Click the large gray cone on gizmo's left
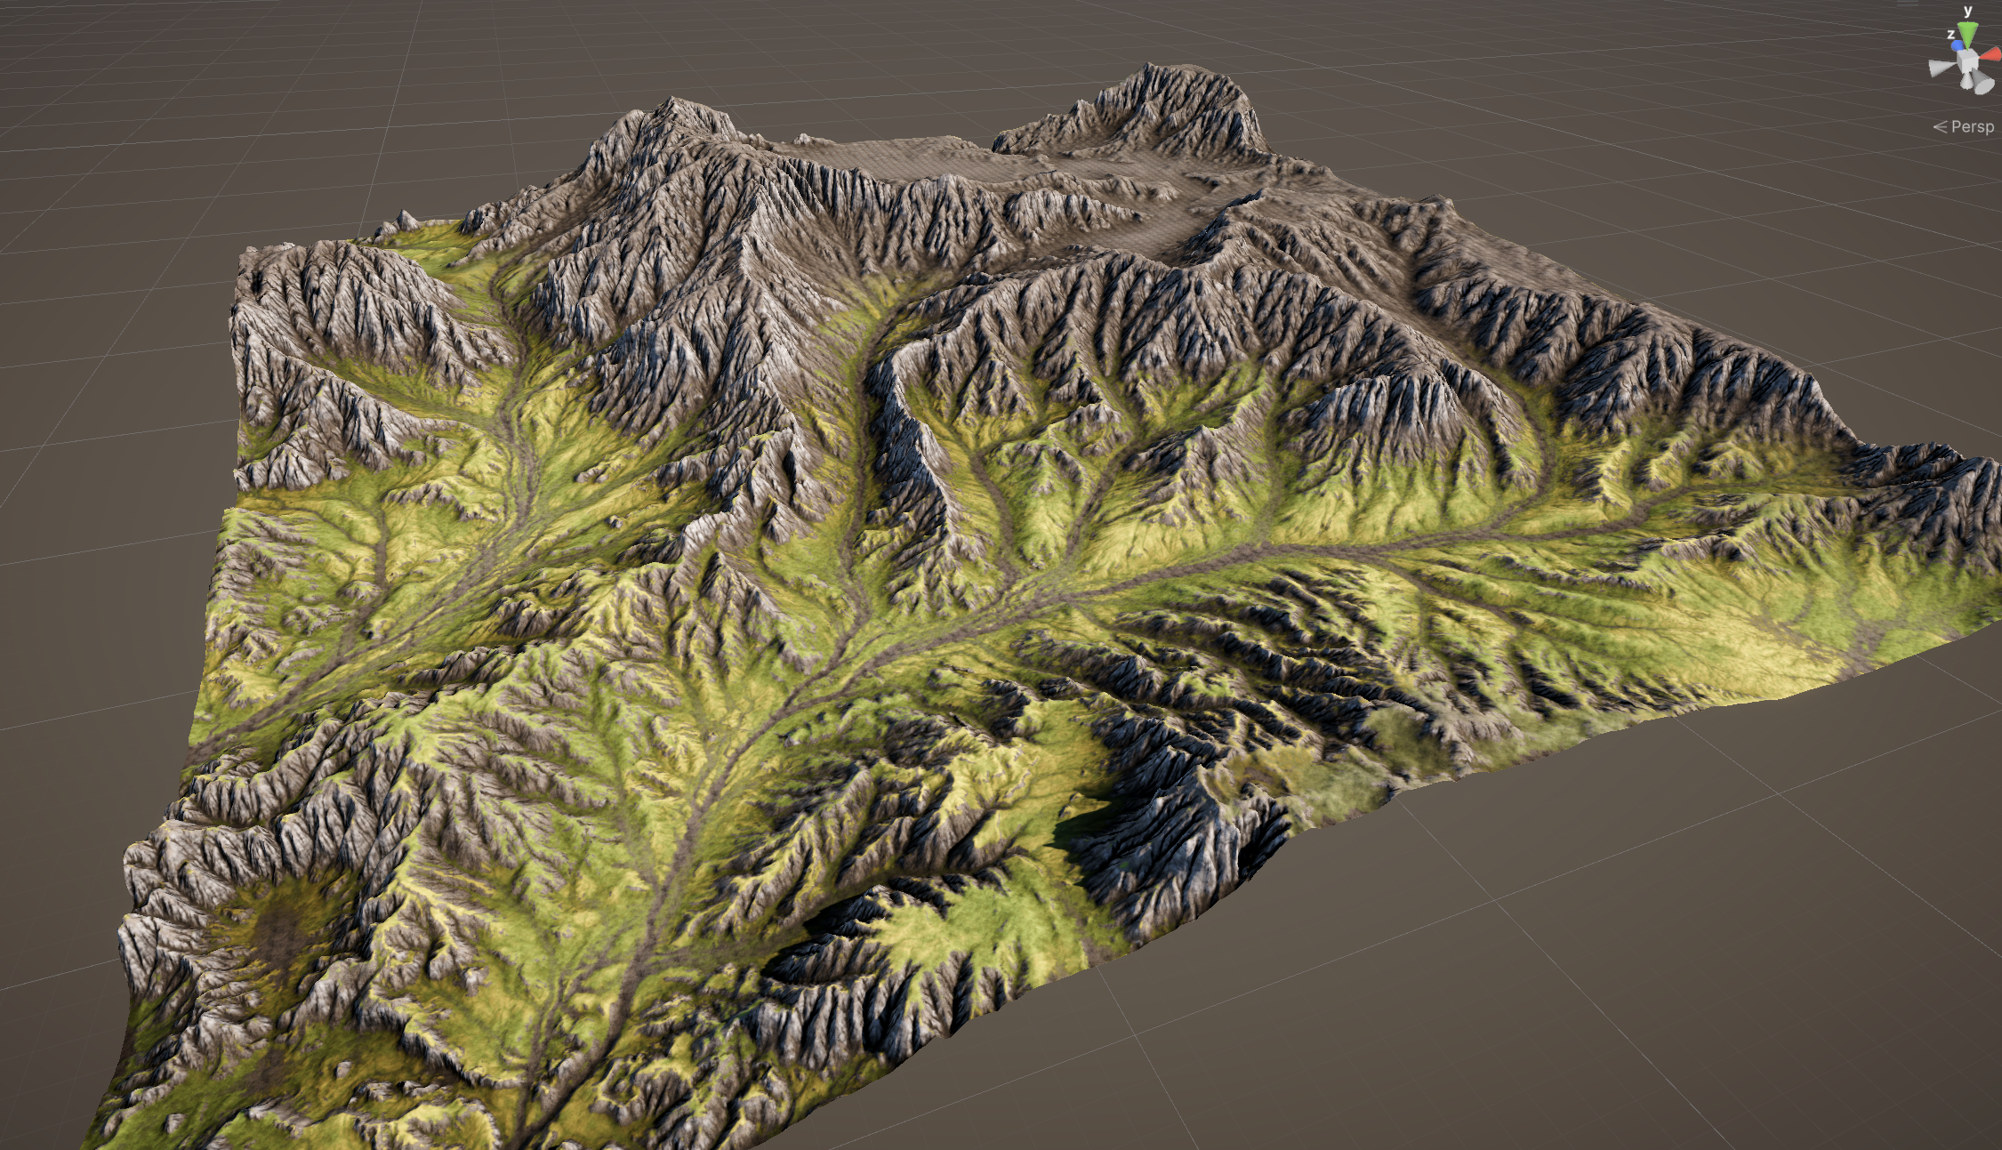Screen dimensions: 2002x1150 (x=1938, y=68)
